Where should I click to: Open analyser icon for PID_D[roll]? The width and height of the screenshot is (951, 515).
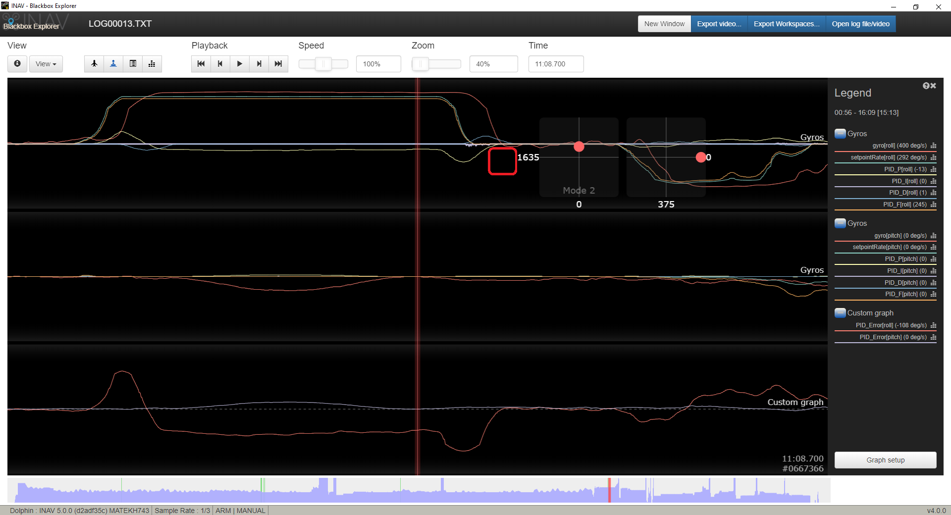(x=934, y=193)
